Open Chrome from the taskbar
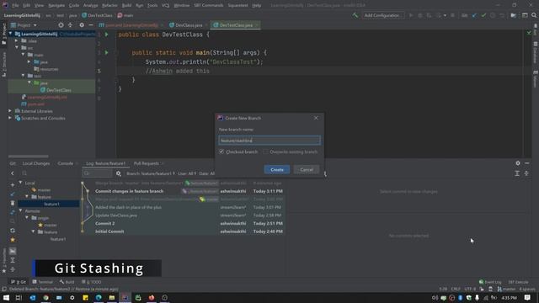 (x=45, y=297)
